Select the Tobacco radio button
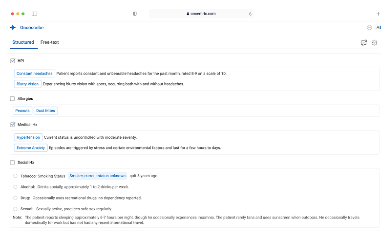Image resolution: width=381 pixels, height=238 pixels. (15, 176)
